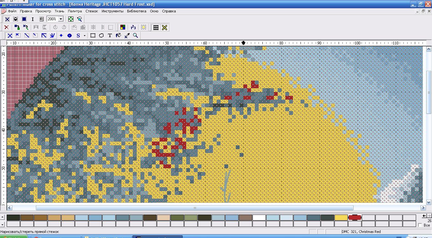Activate the eyedropper color picker tool
The image size is (432, 238).
click(x=127, y=36)
